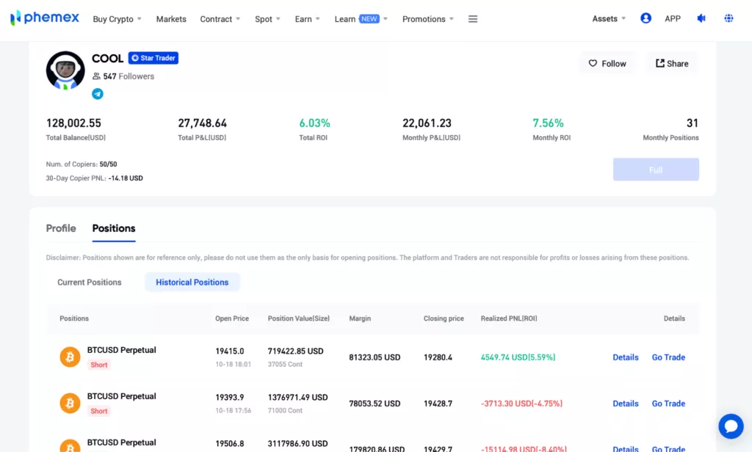Expand the Earn dropdown menu
Viewport: 752px width, 452px height.
pyautogui.click(x=307, y=19)
